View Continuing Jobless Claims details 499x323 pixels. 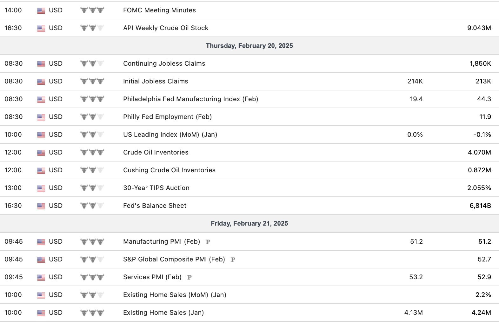(x=164, y=63)
